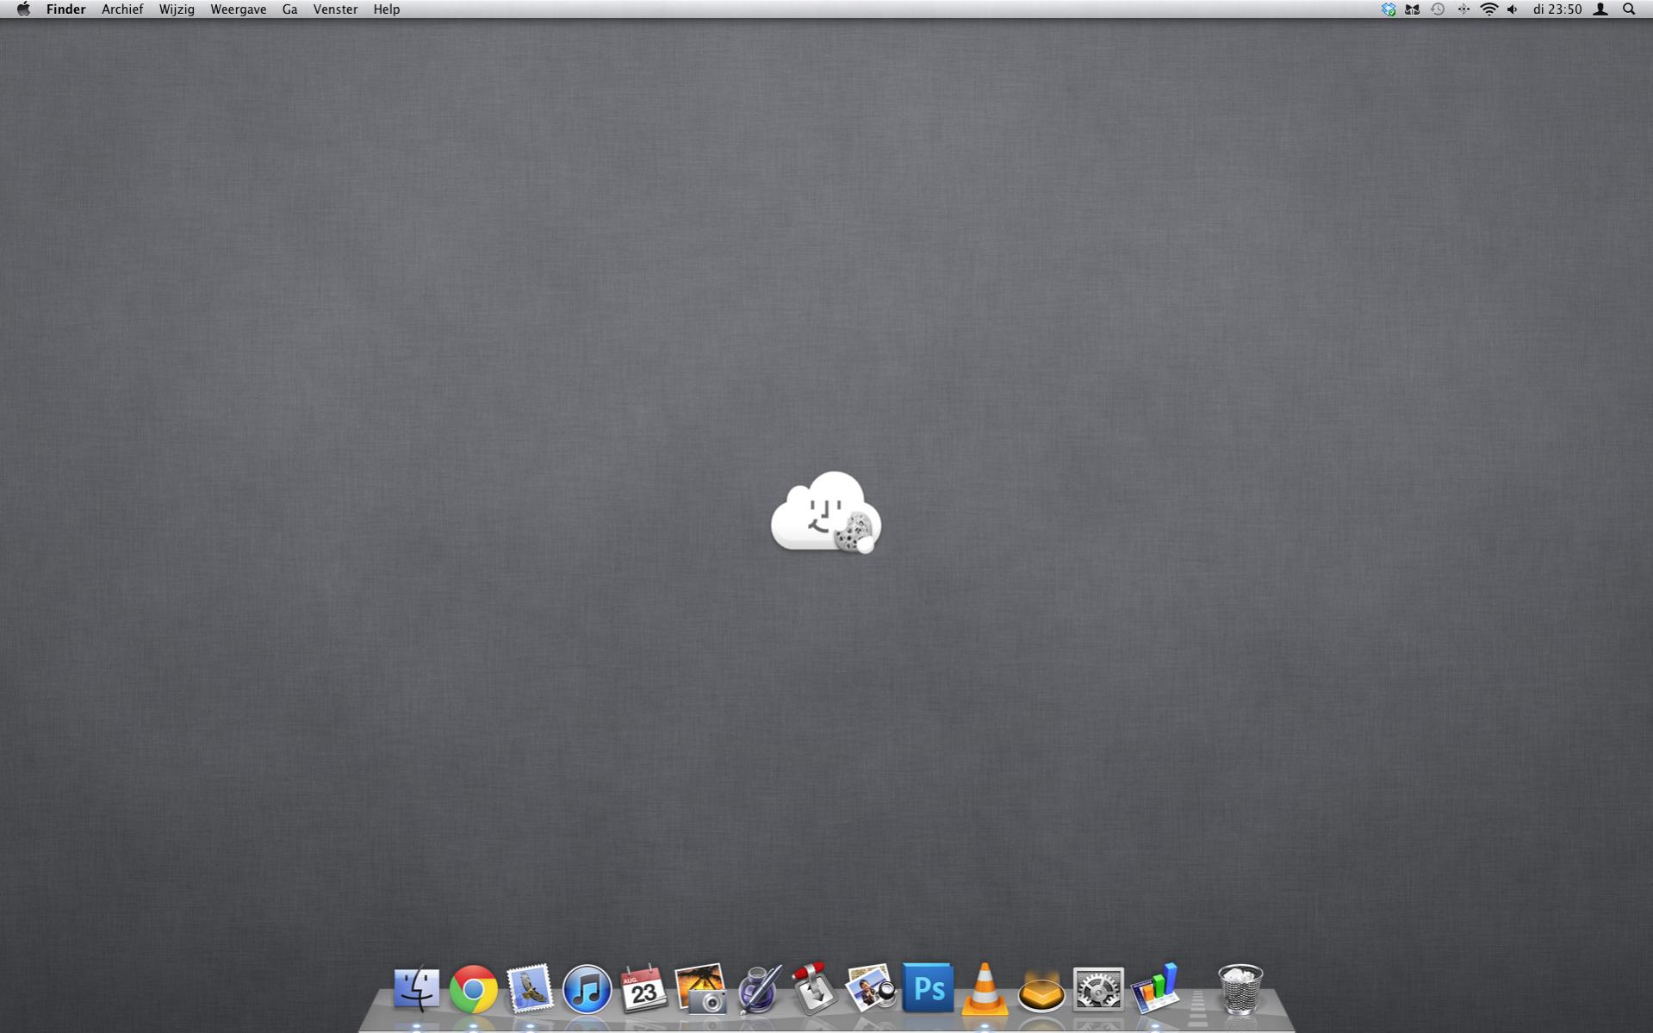
Task: Launch Numbers bar chart app
Action: (x=1155, y=988)
